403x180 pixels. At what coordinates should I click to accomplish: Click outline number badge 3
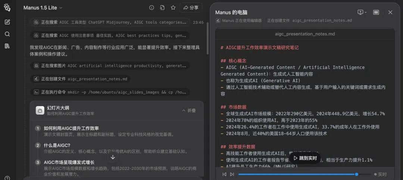pos(38,163)
